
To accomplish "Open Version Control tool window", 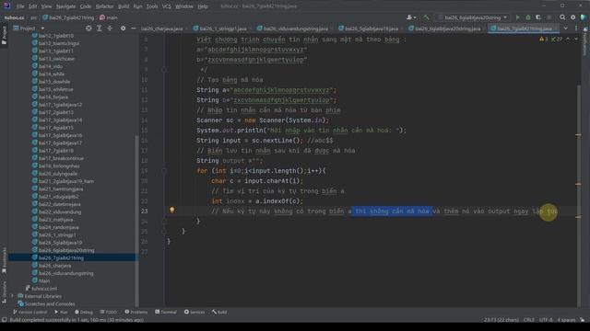I will (x=30, y=313).
